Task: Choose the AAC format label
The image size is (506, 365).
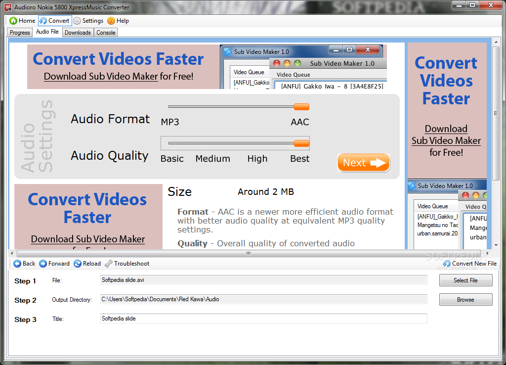Action: [x=300, y=122]
